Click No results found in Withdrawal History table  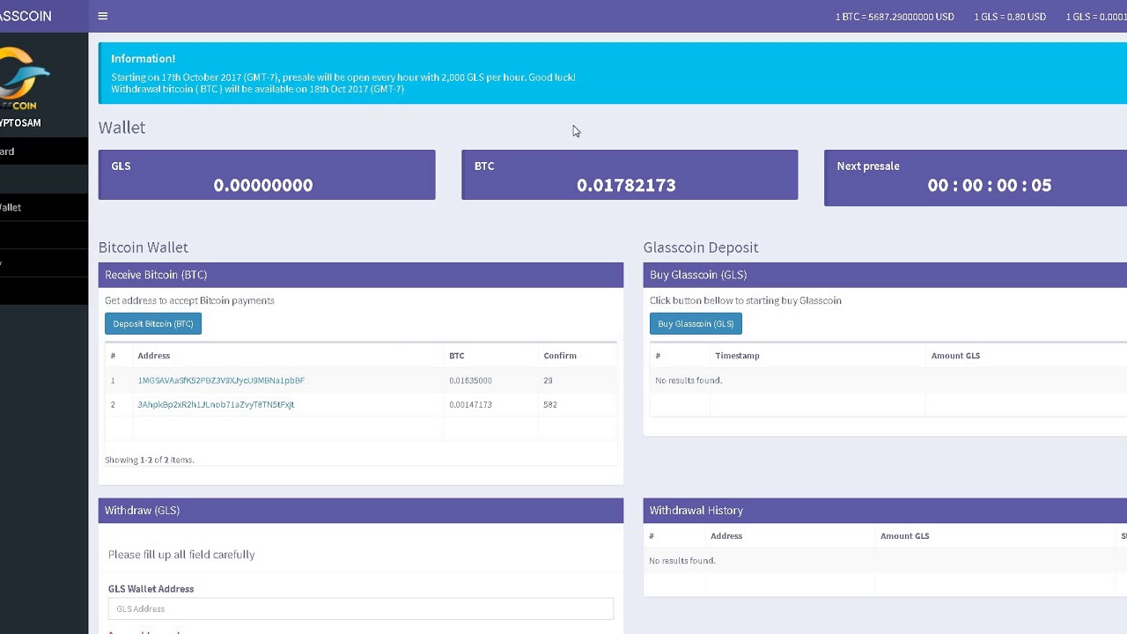682,560
